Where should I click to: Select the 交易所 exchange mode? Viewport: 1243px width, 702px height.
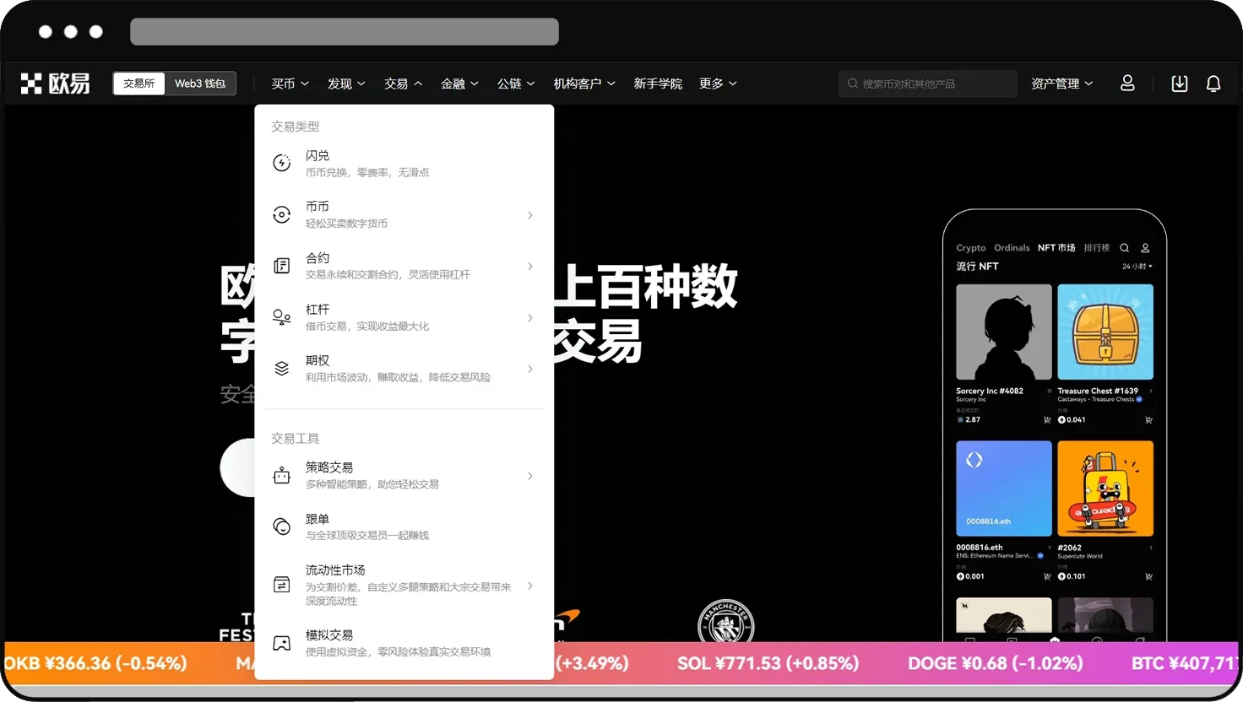138,83
